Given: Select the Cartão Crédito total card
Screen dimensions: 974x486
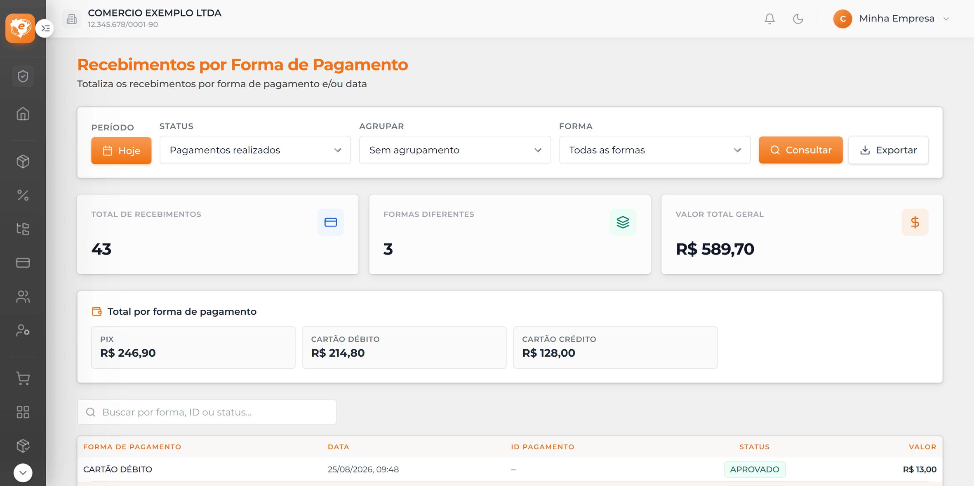Looking at the screenshot, I should click(x=615, y=348).
